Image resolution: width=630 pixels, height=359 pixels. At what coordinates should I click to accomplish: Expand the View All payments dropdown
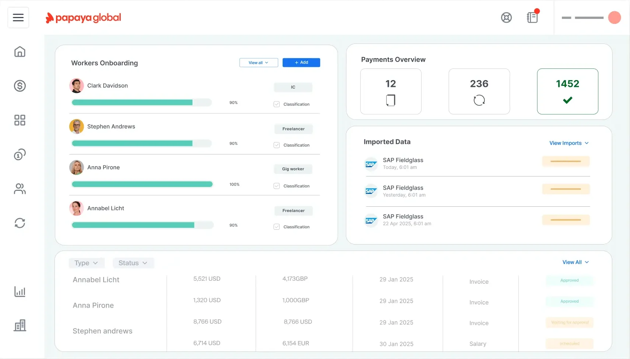pyautogui.click(x=576, y=262)
